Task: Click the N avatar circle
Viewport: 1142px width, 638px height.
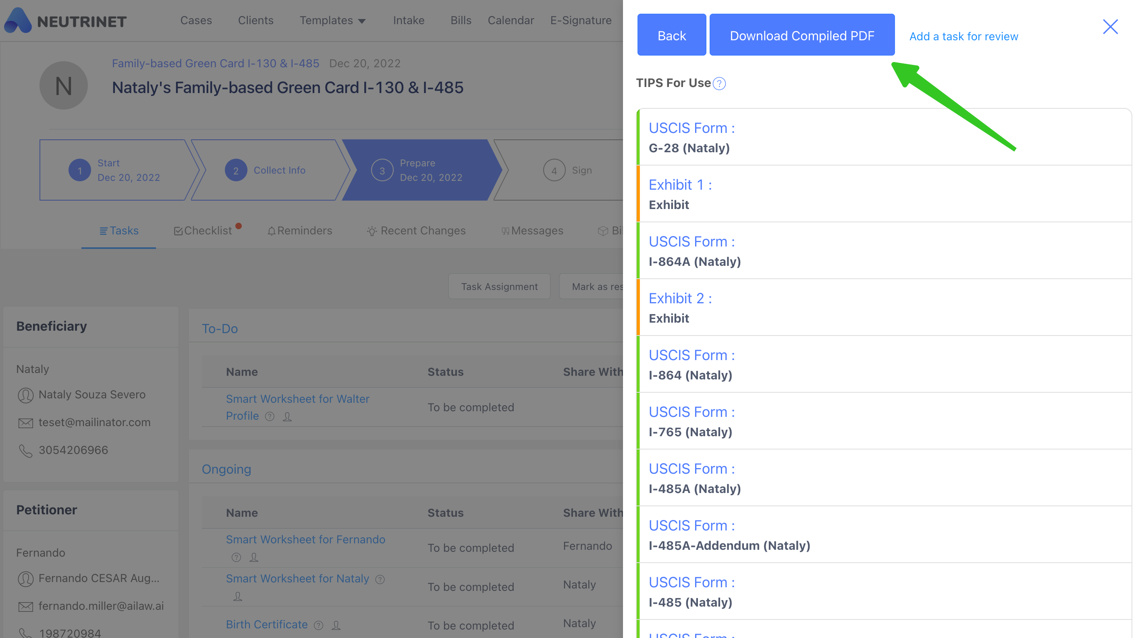Action: [63, 85]
